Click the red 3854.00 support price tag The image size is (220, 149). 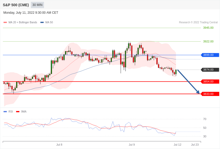210,81
